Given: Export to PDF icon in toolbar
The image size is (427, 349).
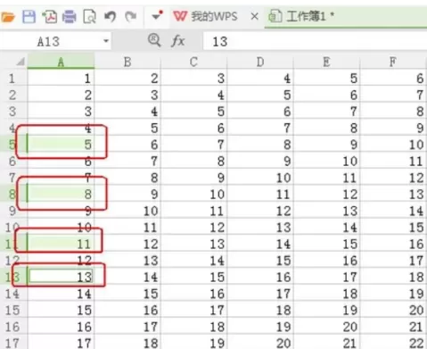Looking at the screenshot, I should pyautogui.click(x=49, y=17).
